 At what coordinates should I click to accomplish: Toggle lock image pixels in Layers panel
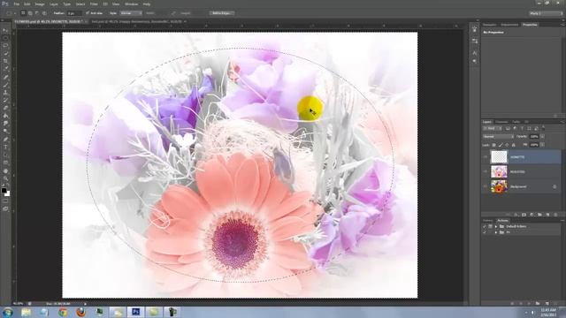501,145
